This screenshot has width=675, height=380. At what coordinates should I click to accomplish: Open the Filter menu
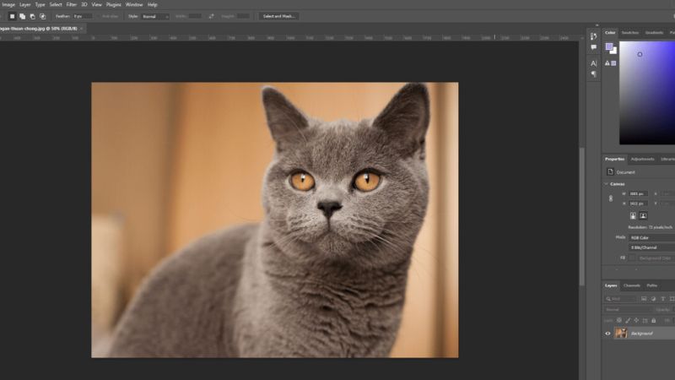72,5
